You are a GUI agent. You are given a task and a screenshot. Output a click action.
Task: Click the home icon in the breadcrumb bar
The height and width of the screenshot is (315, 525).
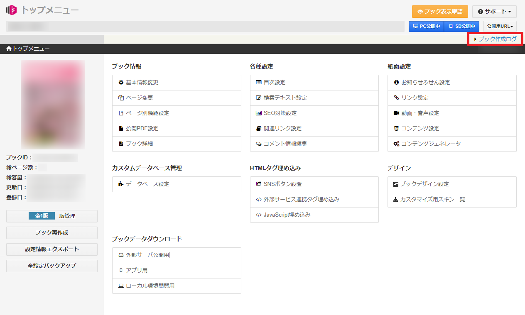click(x=9, y=49)
